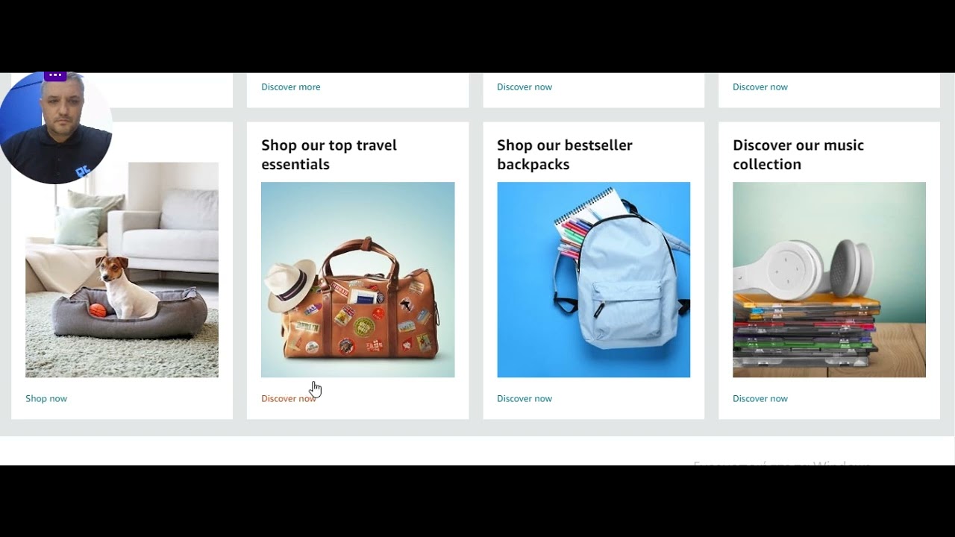Click 'Discover now' under the backpack image
The image size is (955, 537).
point(525,399)
